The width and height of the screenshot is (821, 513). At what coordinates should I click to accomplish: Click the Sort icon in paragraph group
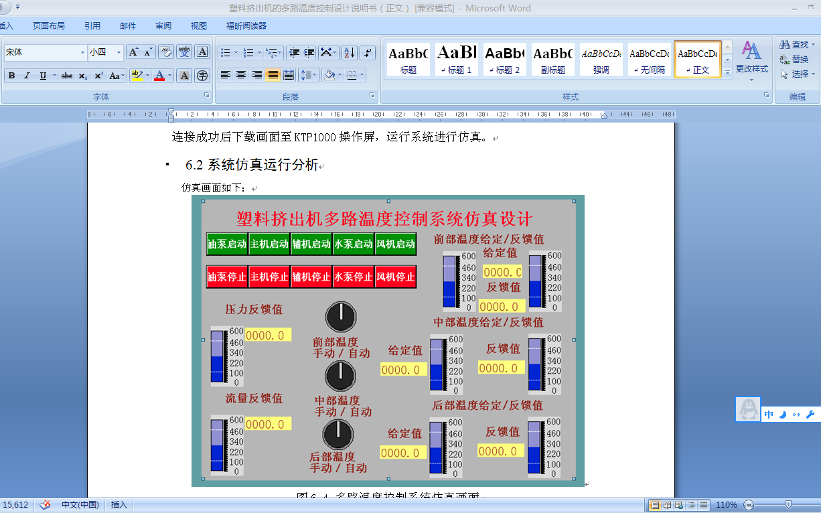click(349, 51)
